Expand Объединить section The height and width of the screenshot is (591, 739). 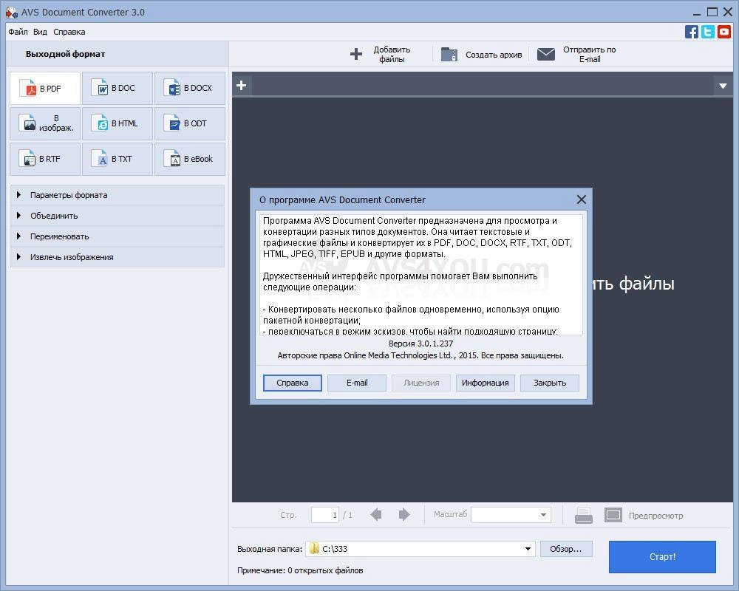coord(118,216)
